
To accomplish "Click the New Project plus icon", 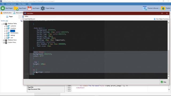I will click(x=3, y=8).
